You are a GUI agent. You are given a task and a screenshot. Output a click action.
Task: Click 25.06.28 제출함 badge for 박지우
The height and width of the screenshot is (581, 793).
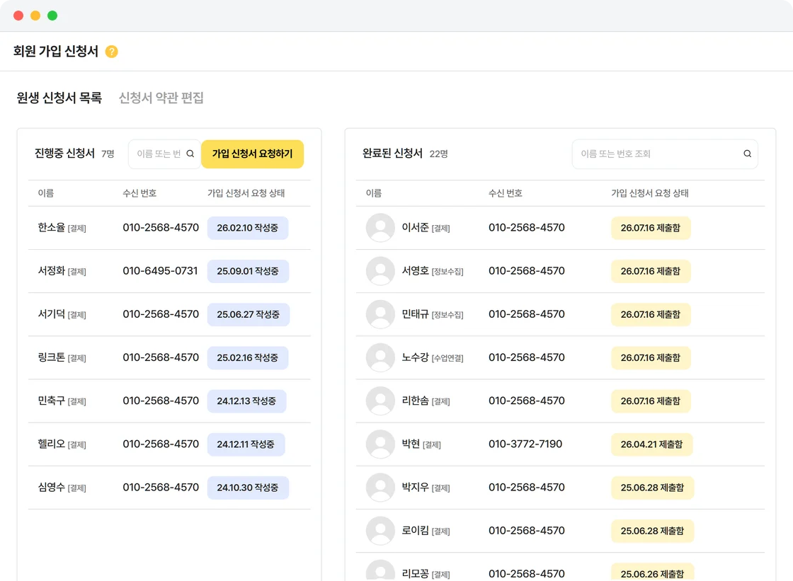pos(652,488)
